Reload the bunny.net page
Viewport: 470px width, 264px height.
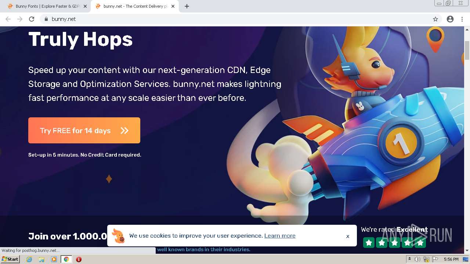coord(32,19)
